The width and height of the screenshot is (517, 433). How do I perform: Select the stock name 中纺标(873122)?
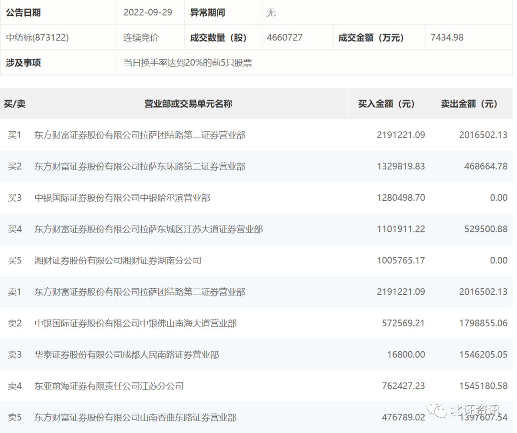point(37,37)
